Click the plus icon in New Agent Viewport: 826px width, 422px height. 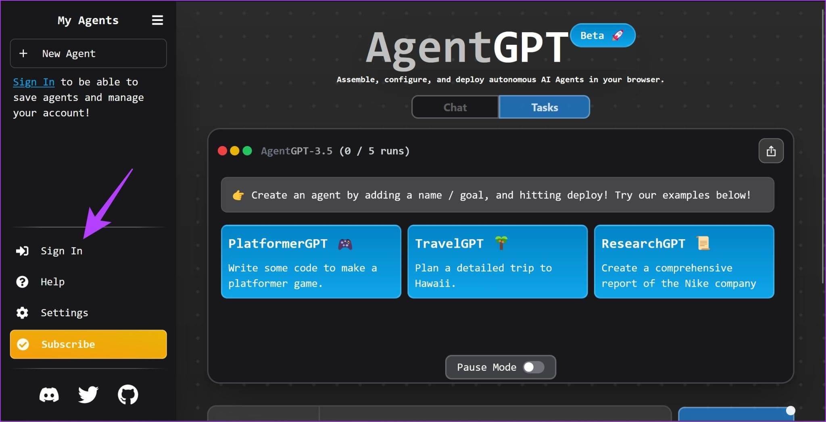pyautogui.click(x=23, y=53)
